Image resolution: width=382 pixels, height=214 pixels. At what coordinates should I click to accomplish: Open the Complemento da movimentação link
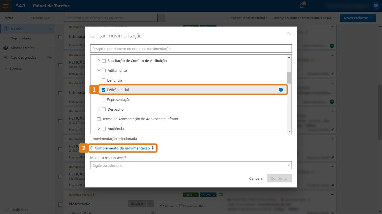tap(122, 148)
